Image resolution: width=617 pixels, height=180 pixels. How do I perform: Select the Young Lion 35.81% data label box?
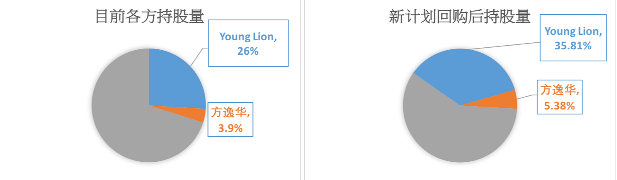[x=573, y=38]
